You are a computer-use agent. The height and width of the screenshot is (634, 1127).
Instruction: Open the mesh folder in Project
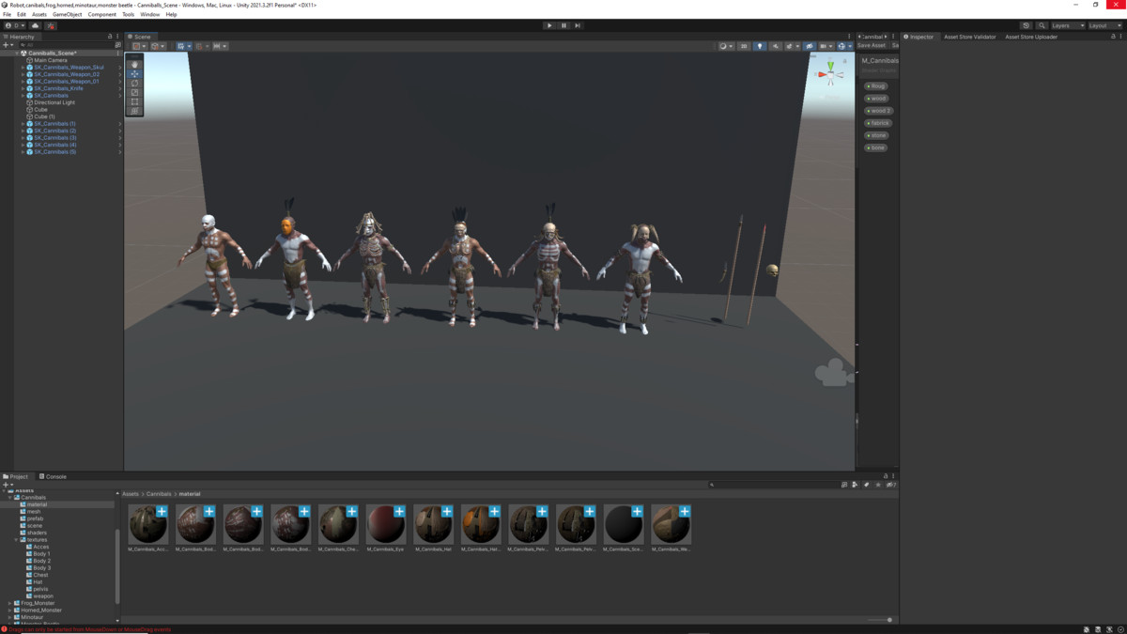pyautogui.click(x=34, y=512)
